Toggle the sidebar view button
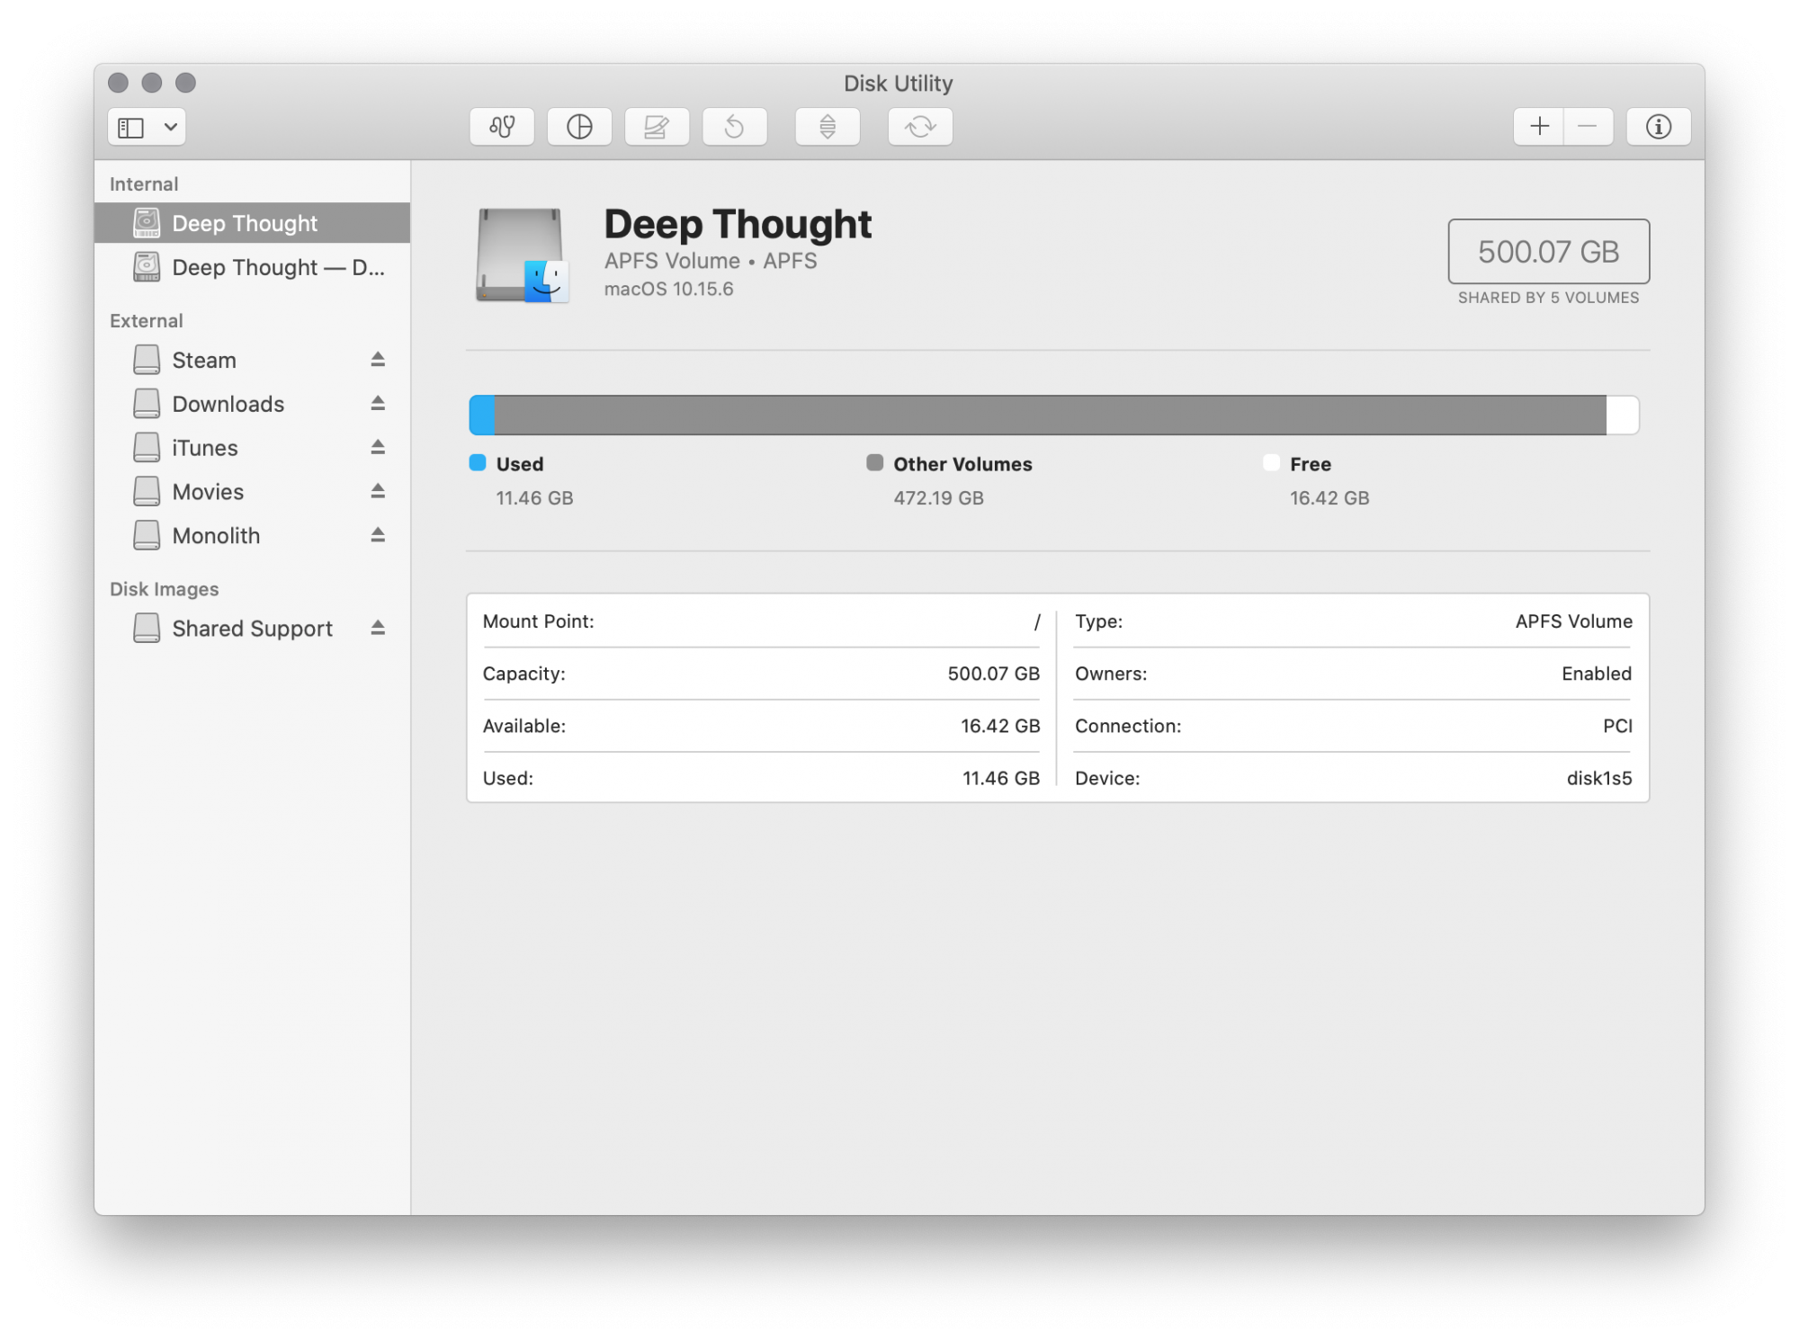This screenshot has width=1799, height=1340. point(131,127)
